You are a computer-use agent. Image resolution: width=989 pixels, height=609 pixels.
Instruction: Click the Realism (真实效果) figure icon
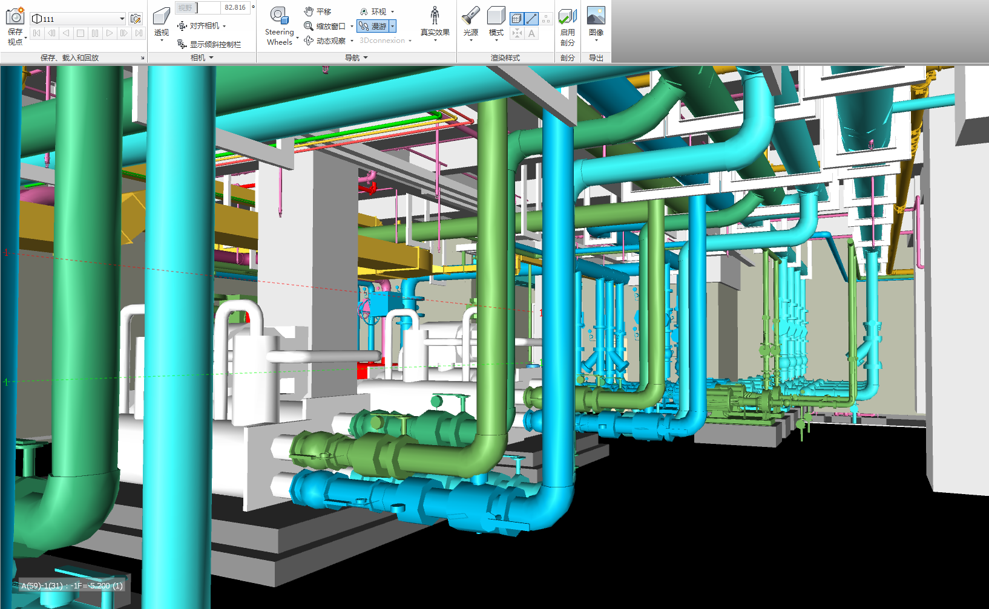pyautogui.click(x=435, y=16)
